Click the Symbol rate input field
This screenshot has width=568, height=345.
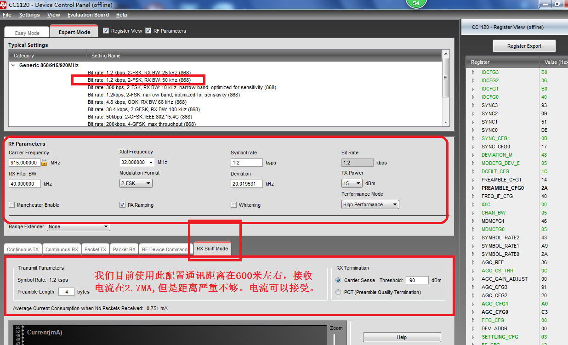(x=247, y=163)
